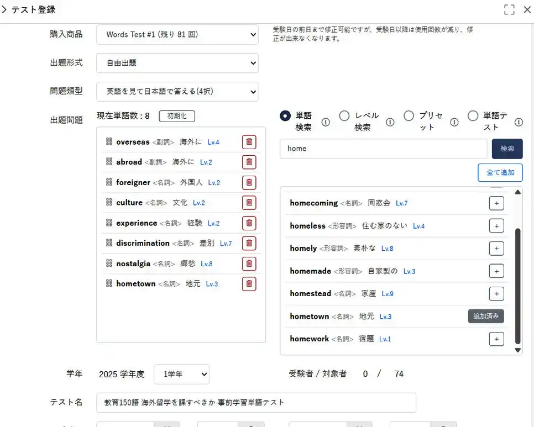Click the drag handle beside culture
The image size is (534, 427).
point(109,203)
